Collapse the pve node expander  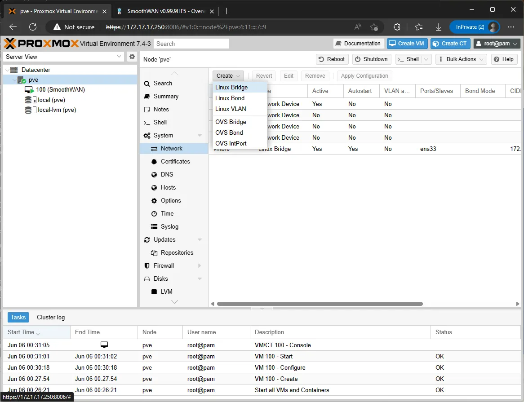click(14, 80)
